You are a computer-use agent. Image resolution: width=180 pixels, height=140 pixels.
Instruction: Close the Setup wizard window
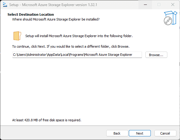click(173, 5)
